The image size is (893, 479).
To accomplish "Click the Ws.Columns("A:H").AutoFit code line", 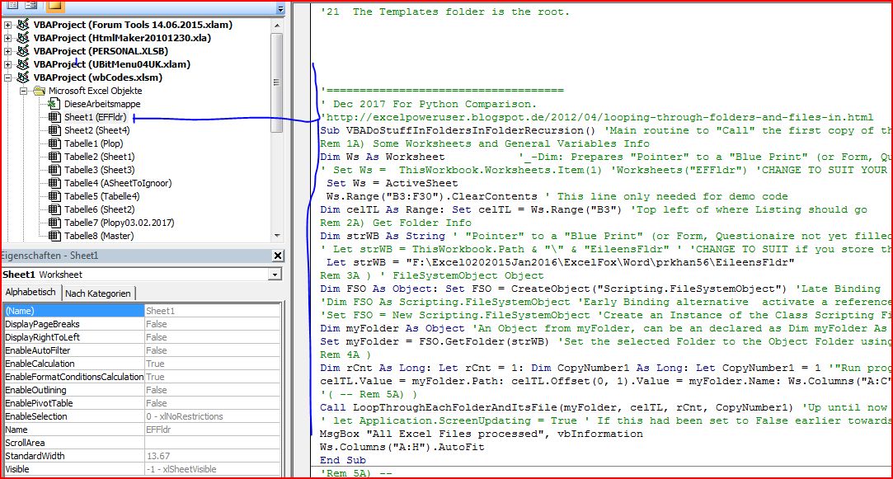I will coord(402,447).
